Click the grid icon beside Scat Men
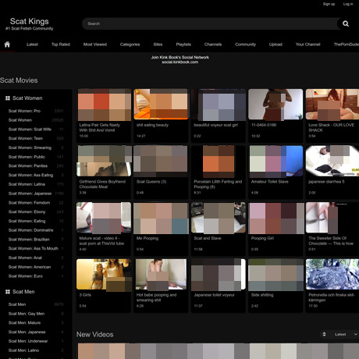Screen dimensions: 359x359 (8, 292)
